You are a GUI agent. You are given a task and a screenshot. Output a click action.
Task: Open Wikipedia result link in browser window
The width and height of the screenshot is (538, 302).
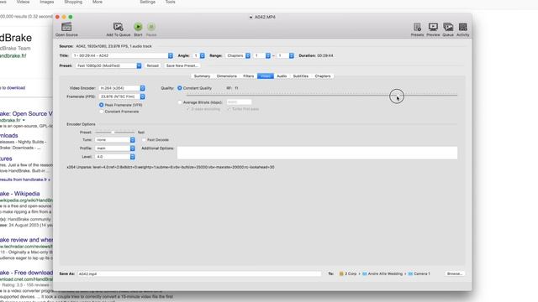20,194
